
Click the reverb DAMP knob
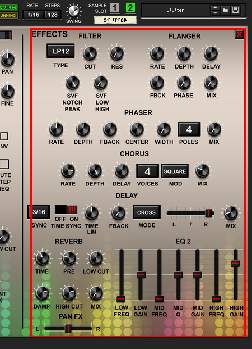42,293
